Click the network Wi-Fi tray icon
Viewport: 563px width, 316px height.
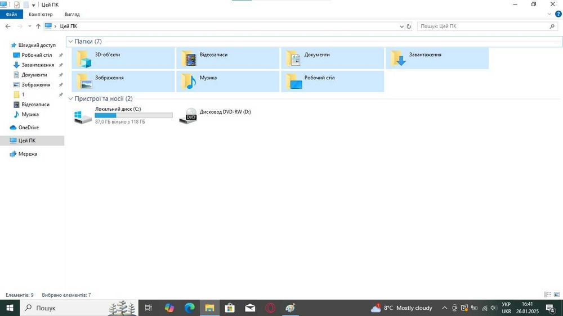[x=484, y=308]
